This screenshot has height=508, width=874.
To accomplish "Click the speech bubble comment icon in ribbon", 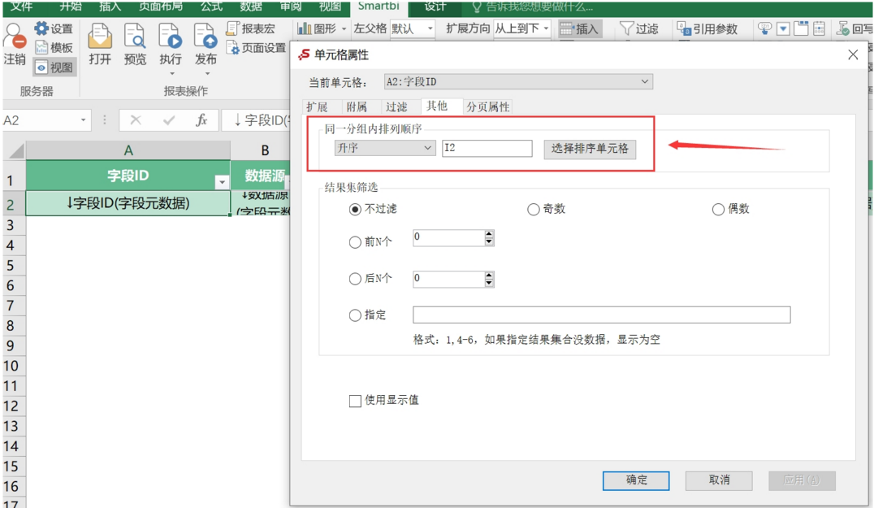I will (765, 28).
